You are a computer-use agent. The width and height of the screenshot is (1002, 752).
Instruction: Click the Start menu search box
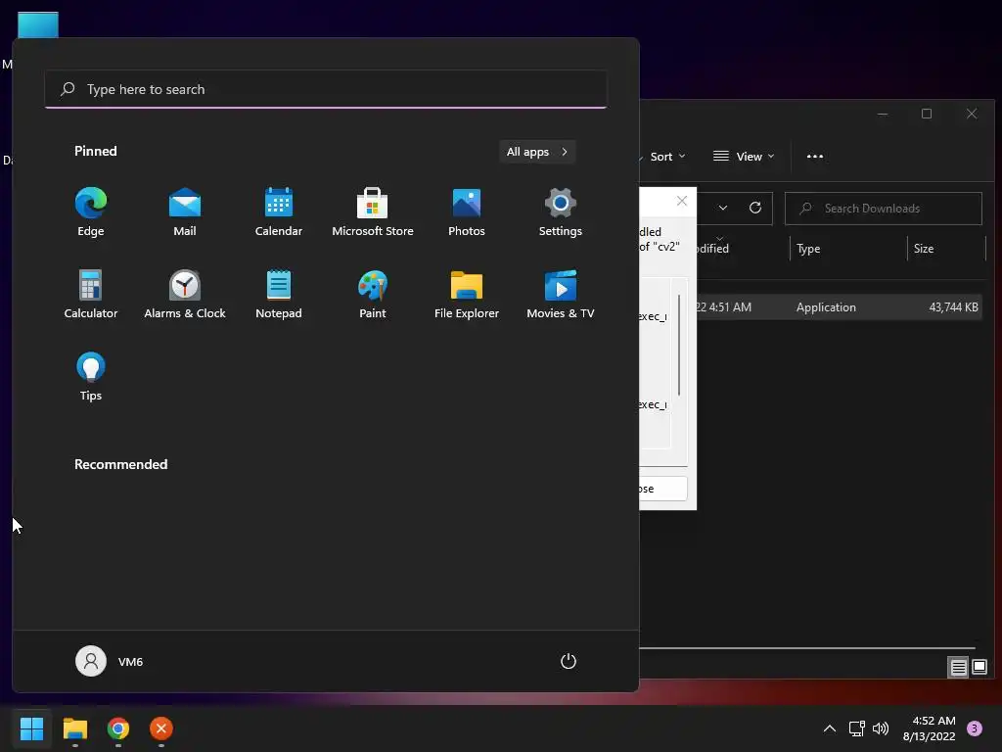pyautogui.click(x=326, y=89)
